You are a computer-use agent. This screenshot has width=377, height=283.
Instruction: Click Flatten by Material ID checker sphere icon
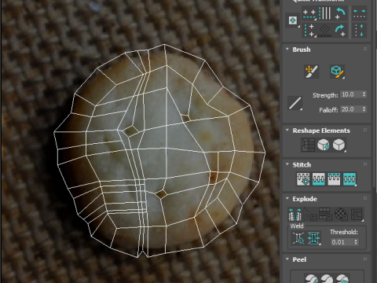[341, 215]
